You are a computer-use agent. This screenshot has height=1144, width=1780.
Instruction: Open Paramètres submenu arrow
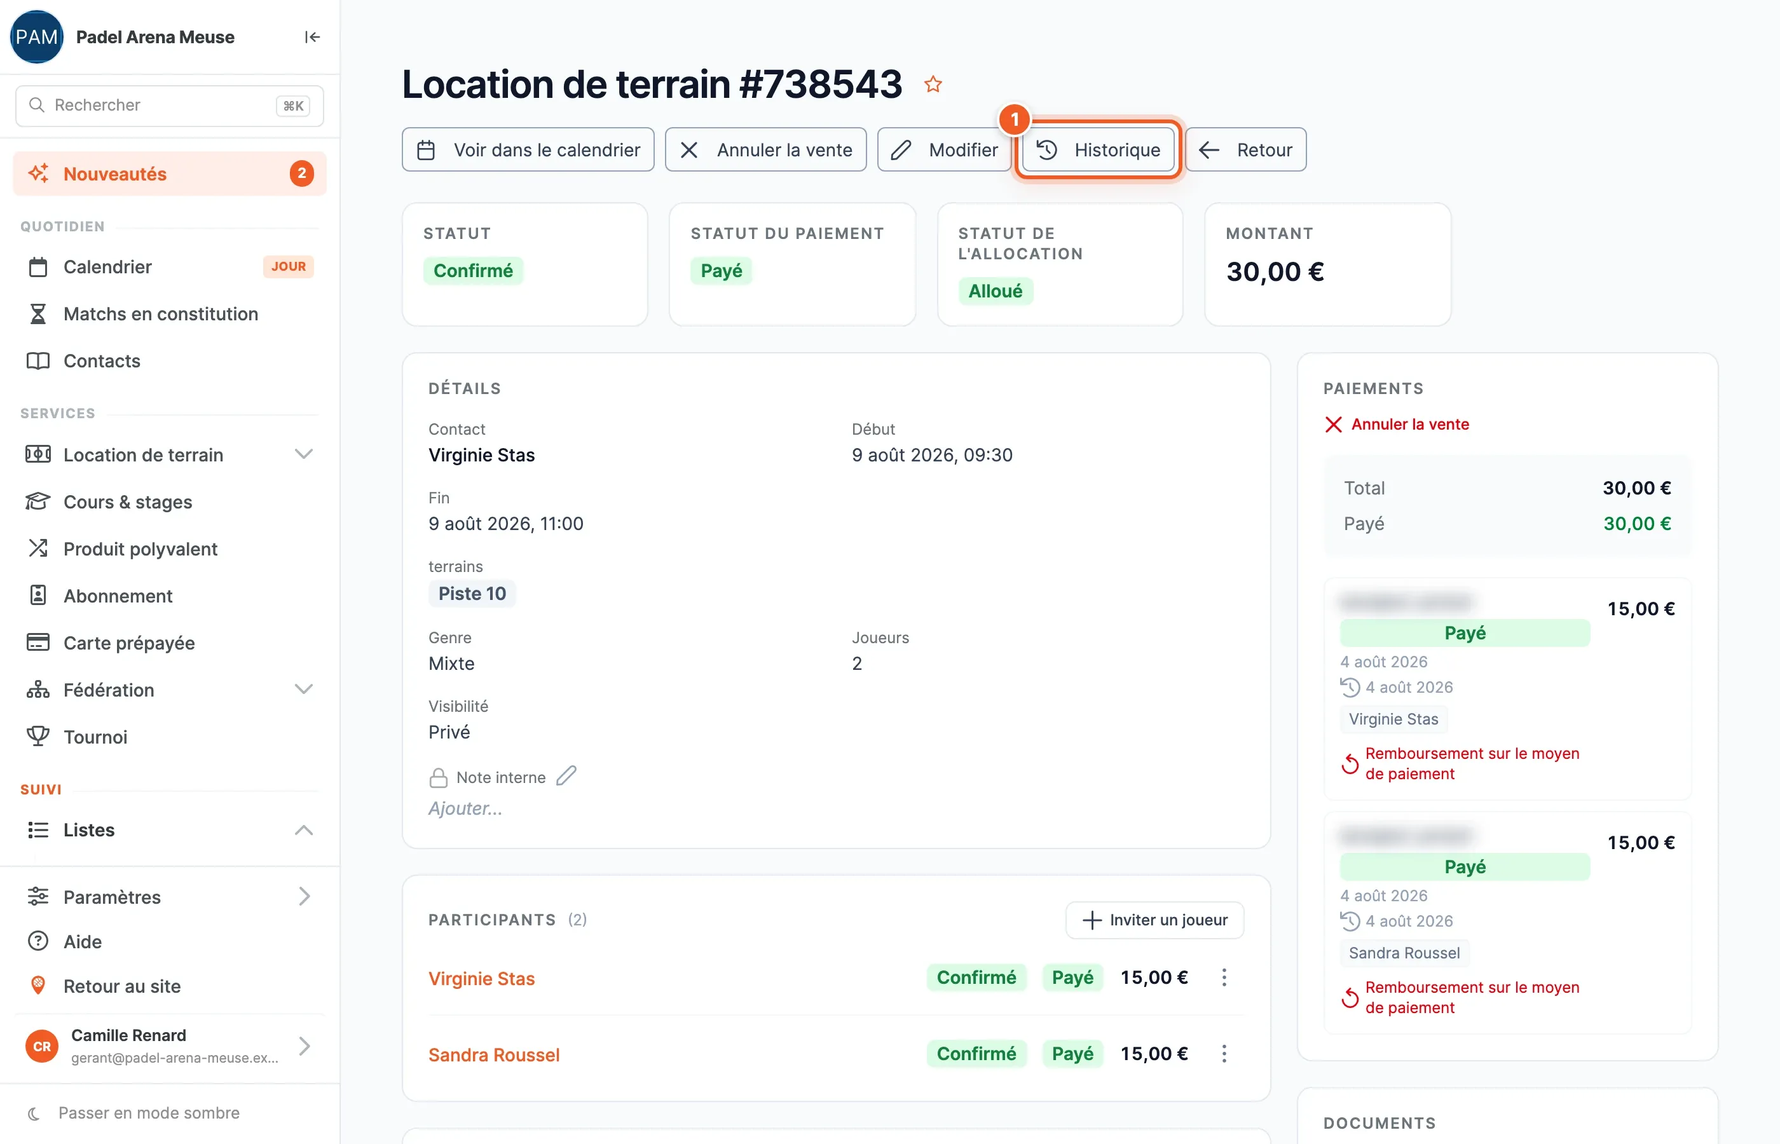304,897
